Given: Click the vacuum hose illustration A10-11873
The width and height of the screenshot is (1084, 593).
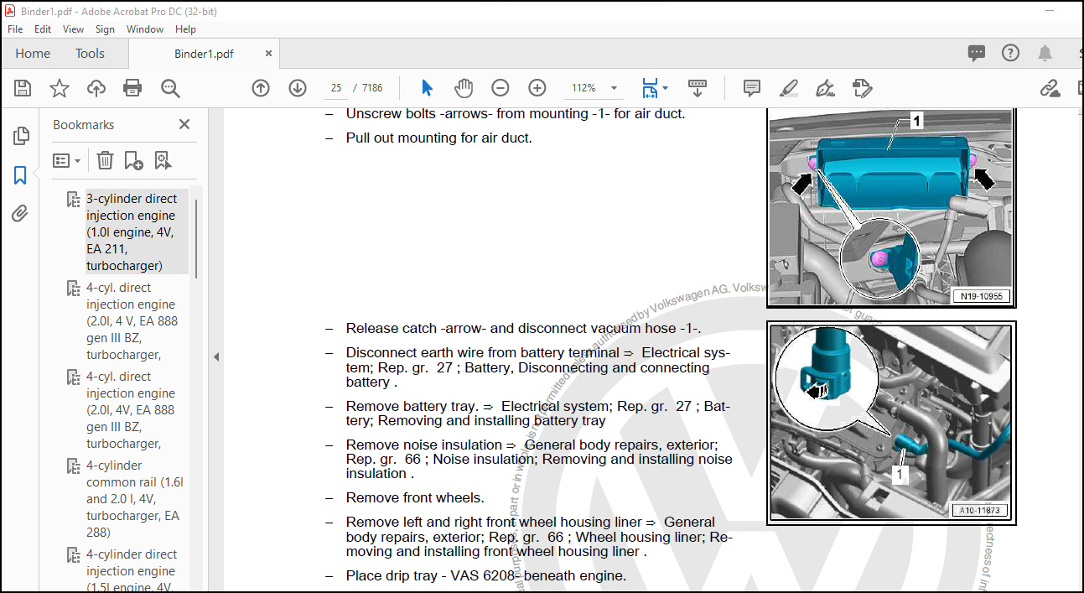Looking at the screenshot, I should [891, 423].
